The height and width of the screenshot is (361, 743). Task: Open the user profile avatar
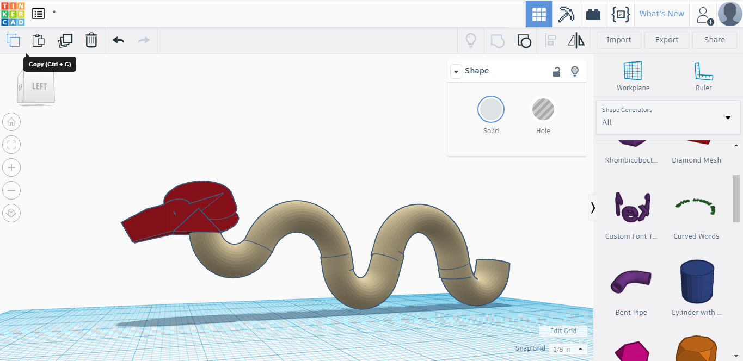pos(730,14)
